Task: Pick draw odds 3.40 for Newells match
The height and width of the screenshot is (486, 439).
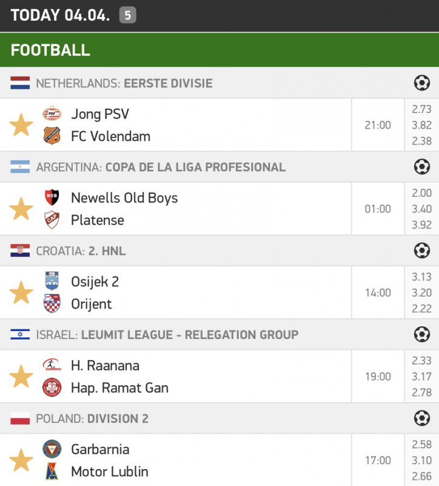Action: coord(421,209)
